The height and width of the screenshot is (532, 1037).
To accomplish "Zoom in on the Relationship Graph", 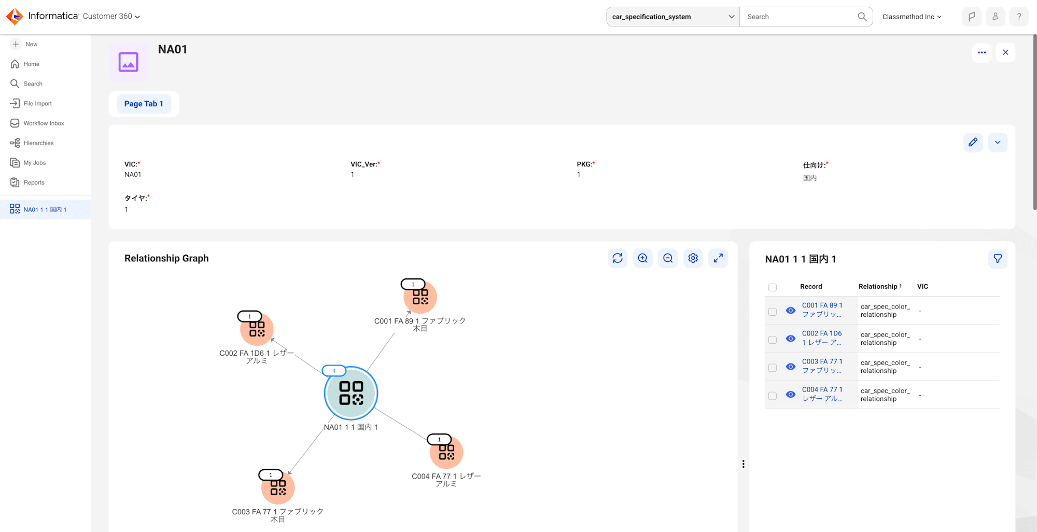I will click(x=642, y=258).
